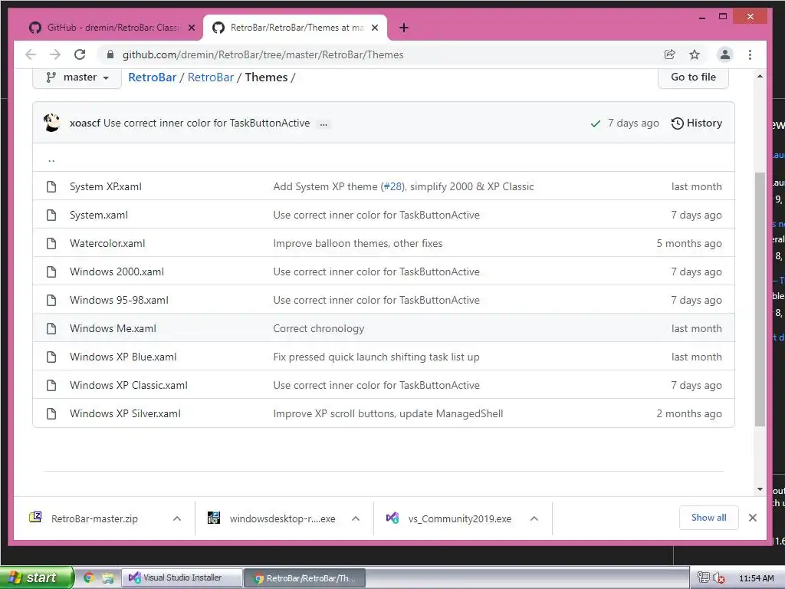Open vs_Community2019.exe download options chevron
This screenshot has height=589, width=785.
534,518
